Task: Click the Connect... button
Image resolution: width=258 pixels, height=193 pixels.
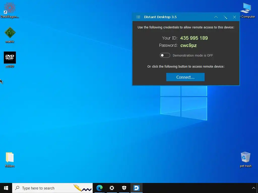Action: click(x=185, y=77)
